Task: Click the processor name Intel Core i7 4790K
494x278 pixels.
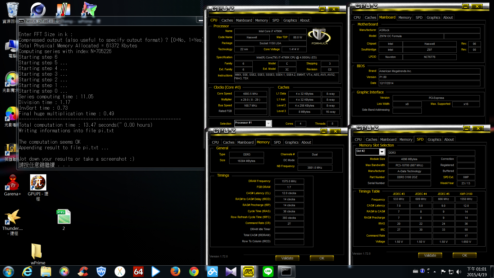Action: click(270, 31)
